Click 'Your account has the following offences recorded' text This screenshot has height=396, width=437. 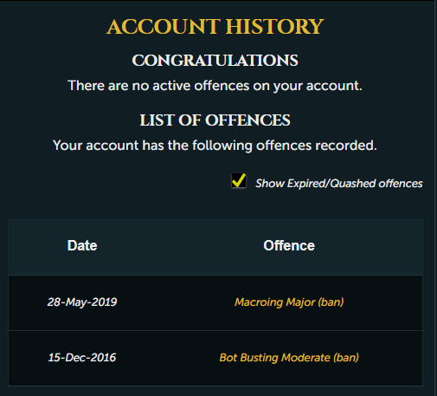(x=215, y=146)
